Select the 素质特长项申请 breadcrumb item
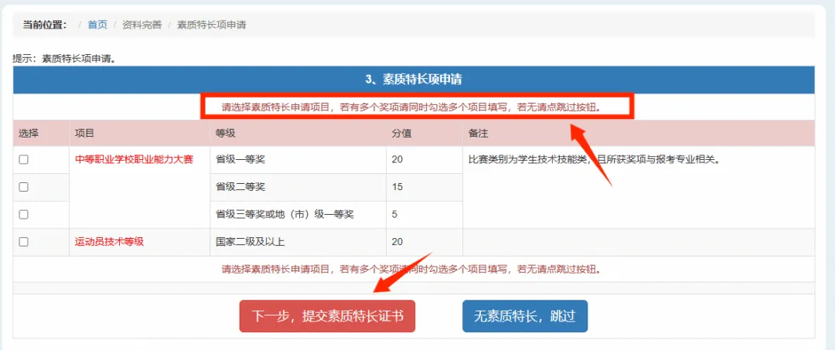 211,25
